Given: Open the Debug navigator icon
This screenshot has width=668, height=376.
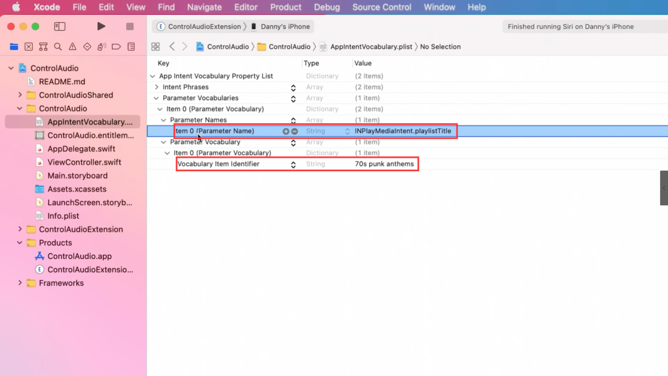Looking at the screenshot, I should point(102,46).
